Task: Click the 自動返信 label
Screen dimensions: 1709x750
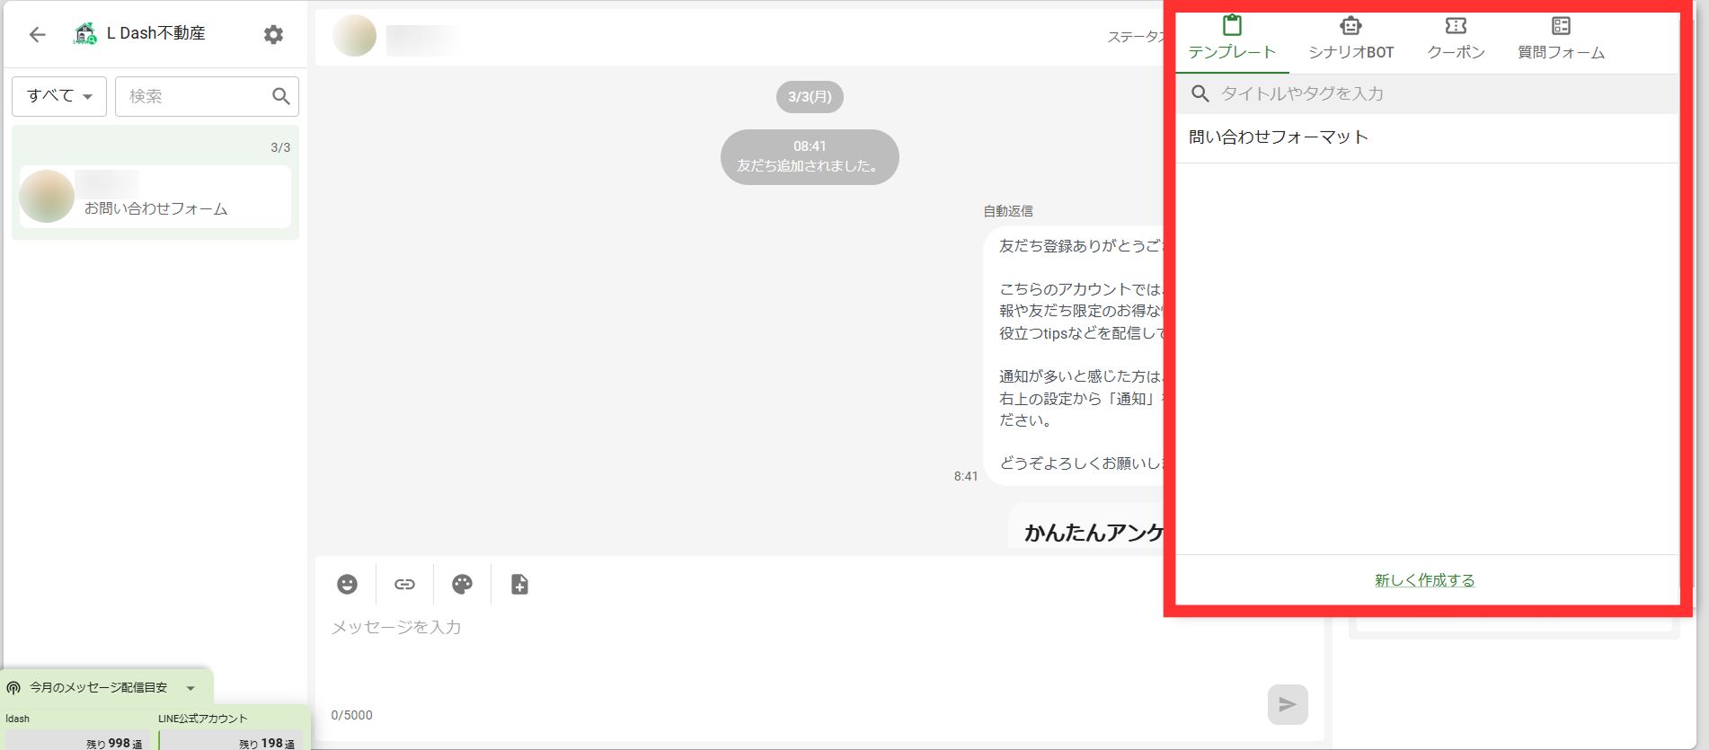Action: point(1007,211)
